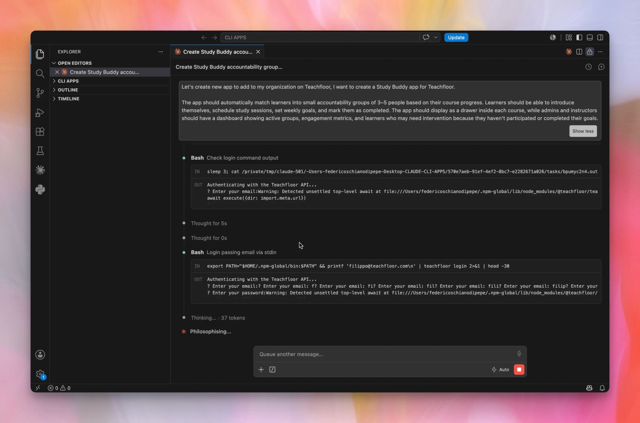Open the chat options dropdown arrow
Image resolution: width=640 pixels, height=423 pixels.
pos(436,37)
